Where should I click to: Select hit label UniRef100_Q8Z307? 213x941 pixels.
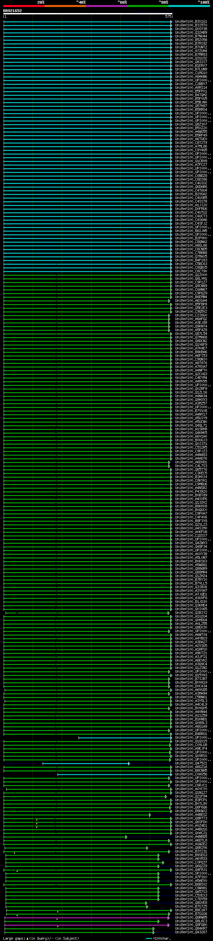191,124
